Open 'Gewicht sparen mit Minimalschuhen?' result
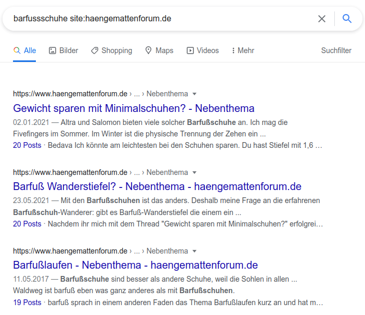Viewport: 365px width, 315px height. (x=134, y=108)
